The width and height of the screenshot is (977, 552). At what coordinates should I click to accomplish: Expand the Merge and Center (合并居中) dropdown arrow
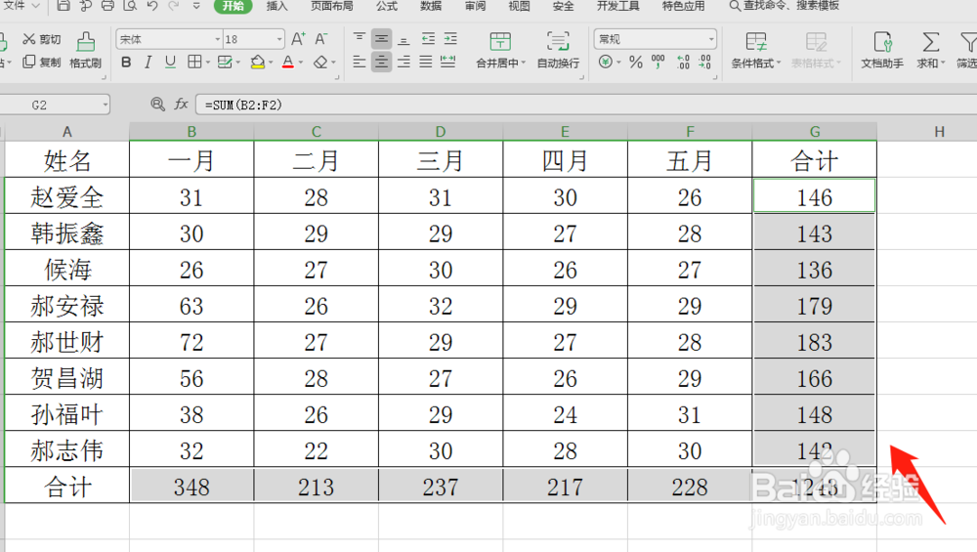tap(524, 63)
